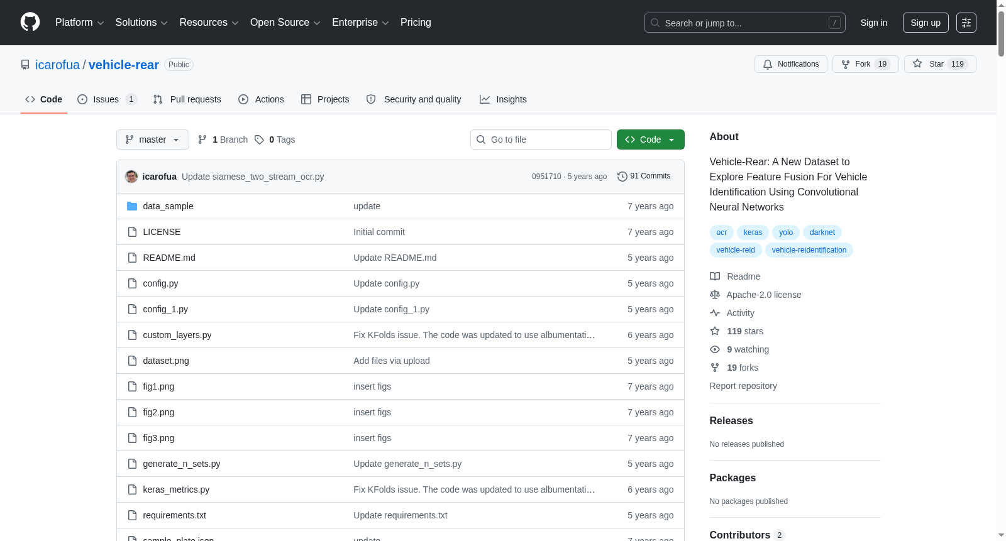1006x541 pixels.
Task: Select the ocr topic tag
Action: 721,232
